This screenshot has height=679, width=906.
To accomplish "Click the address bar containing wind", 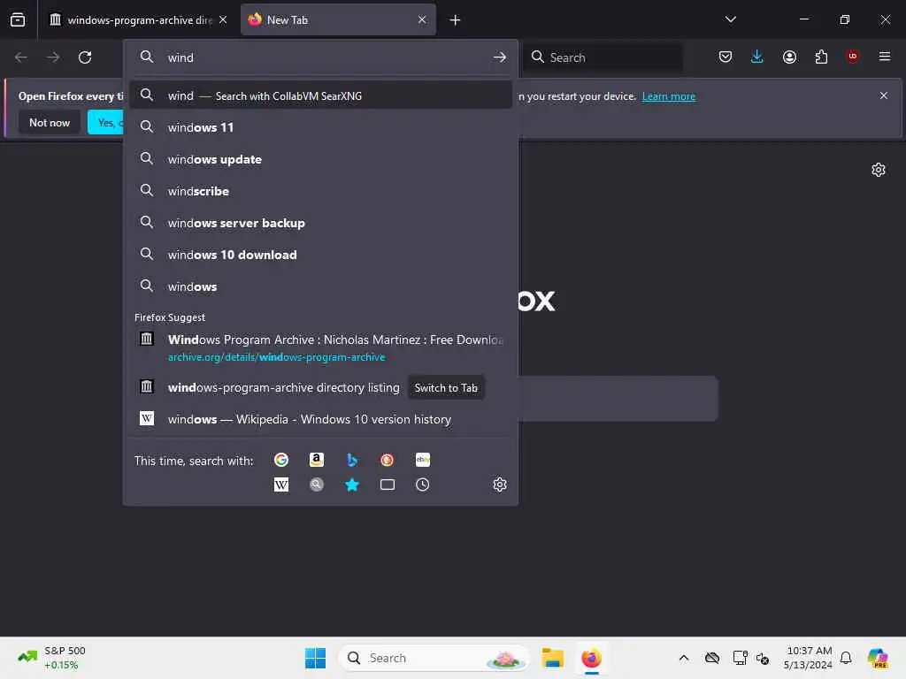I will click(x=320, y=57).
